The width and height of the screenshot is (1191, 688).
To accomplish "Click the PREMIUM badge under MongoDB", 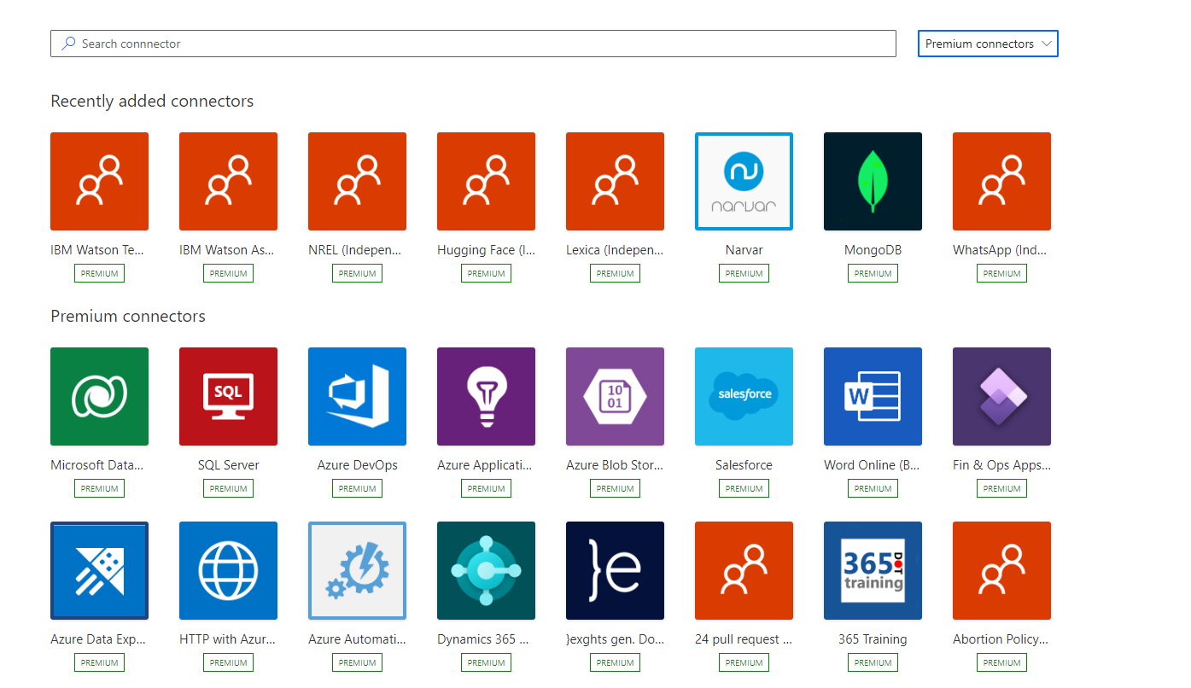I will pyautogui.click(x=873, y=273).
